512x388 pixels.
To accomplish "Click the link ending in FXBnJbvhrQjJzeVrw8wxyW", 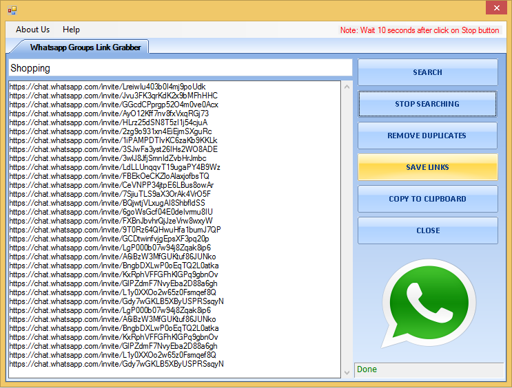I will pyautogui.click(x=111, y=221).
